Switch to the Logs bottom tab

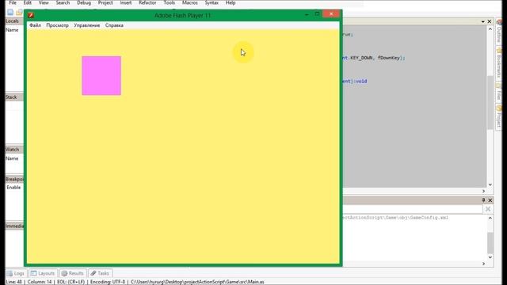[16, 273]
